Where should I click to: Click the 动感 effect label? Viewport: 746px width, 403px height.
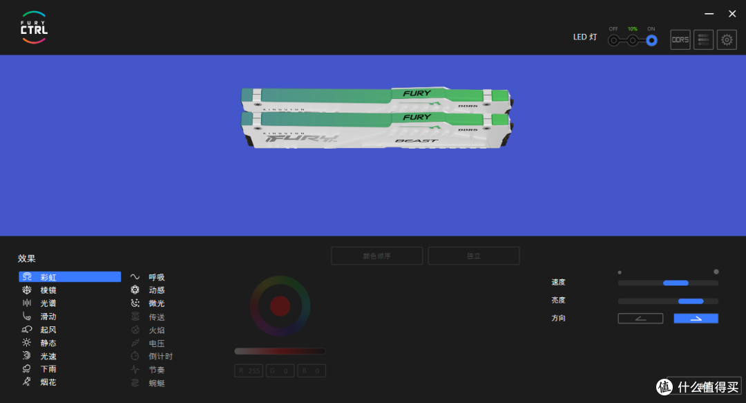157,290
